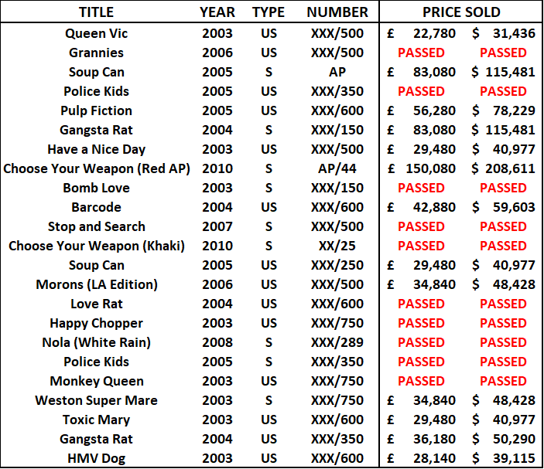The height and width of the screenshot is (469, 544).
Task: Click Choose Your Weapon (Red AP) cell
Action: click(96, 168)
